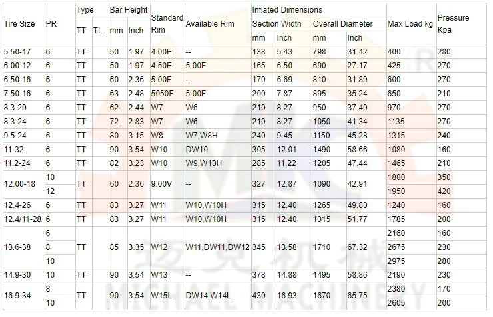Select the TL type subheader cell

coord(97,30)
